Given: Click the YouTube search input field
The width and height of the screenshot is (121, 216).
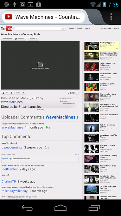Looking at the screenshot, I should coord(38,29).
